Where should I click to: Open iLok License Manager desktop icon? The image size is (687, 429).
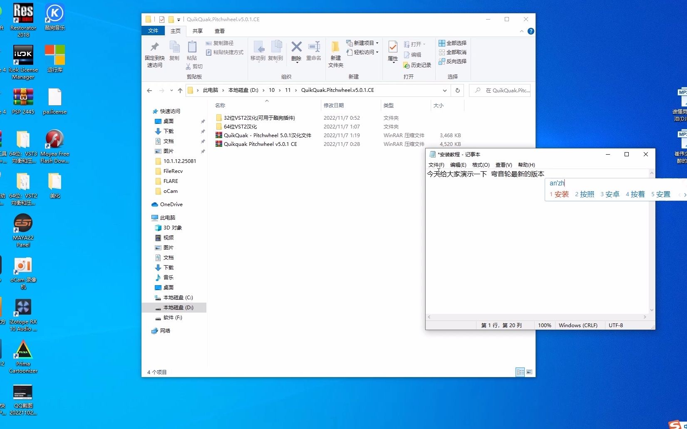click(x=23, y=62)
